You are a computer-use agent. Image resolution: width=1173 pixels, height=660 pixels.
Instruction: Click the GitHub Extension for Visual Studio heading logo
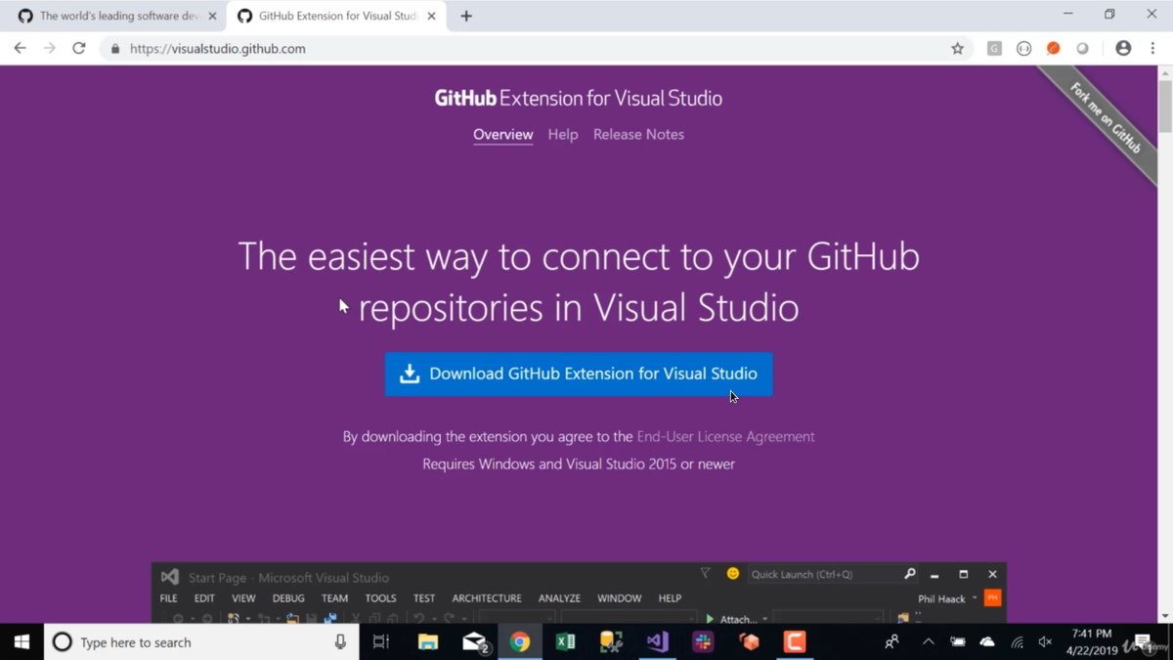point(579,98)
